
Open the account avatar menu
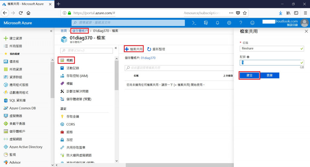(x=305, y=23)
